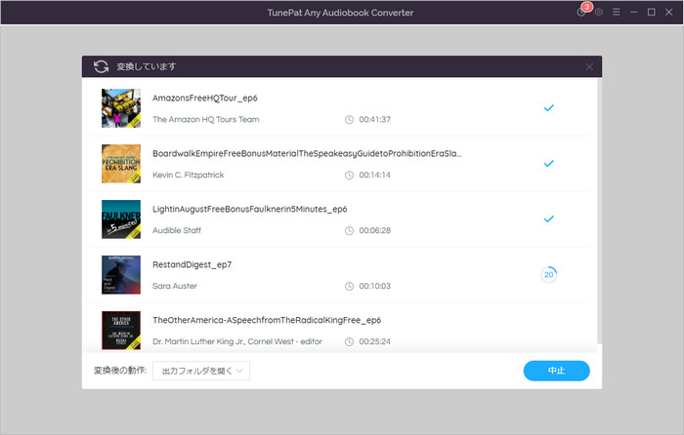This screenshot has width=684, height=435.
Task: Click the completed checkmark for AmazonsFreeHQTour_ep6
Action: pyautogui.click(x=549, y=107)
